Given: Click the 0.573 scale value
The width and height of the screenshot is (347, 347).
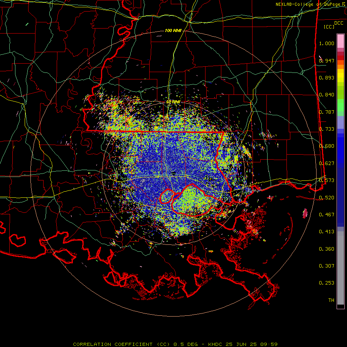Looking at the screenshot, I should click(x=327, y=180).
